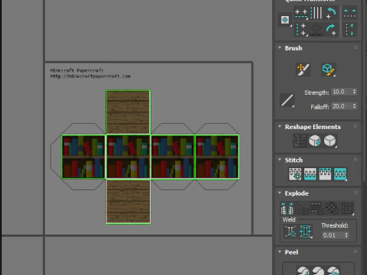
Task: Click Flatten Custom icon in Explode
Action: pyautogui.click(x=347, y=209)
